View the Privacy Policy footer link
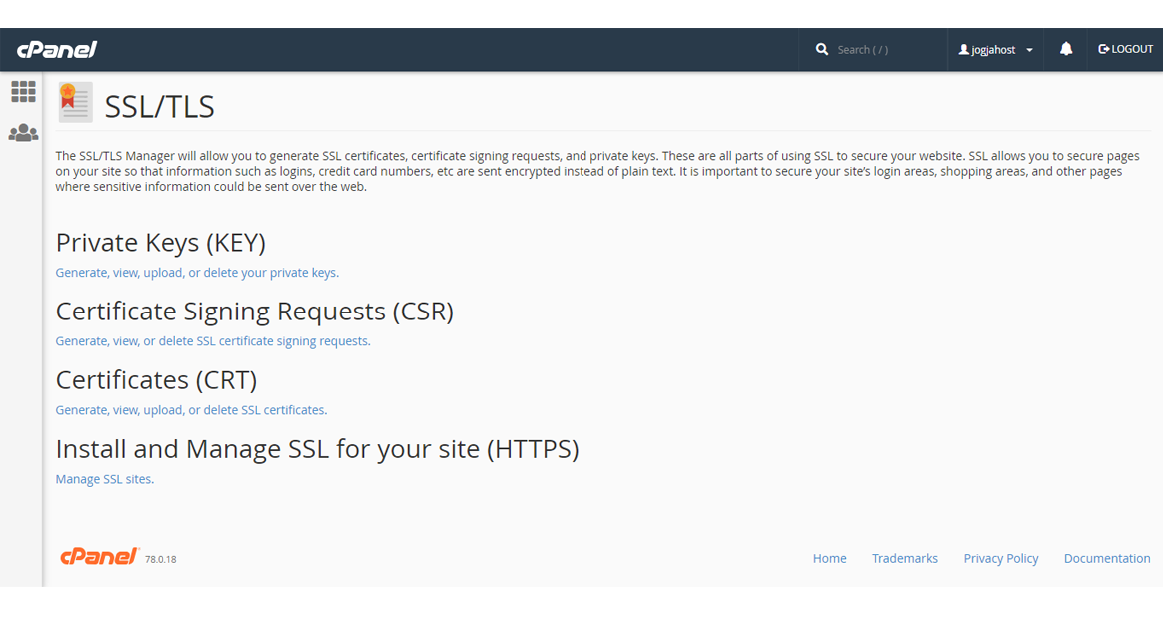This screenshot has height=625, width=1165. pos(1000,559)
